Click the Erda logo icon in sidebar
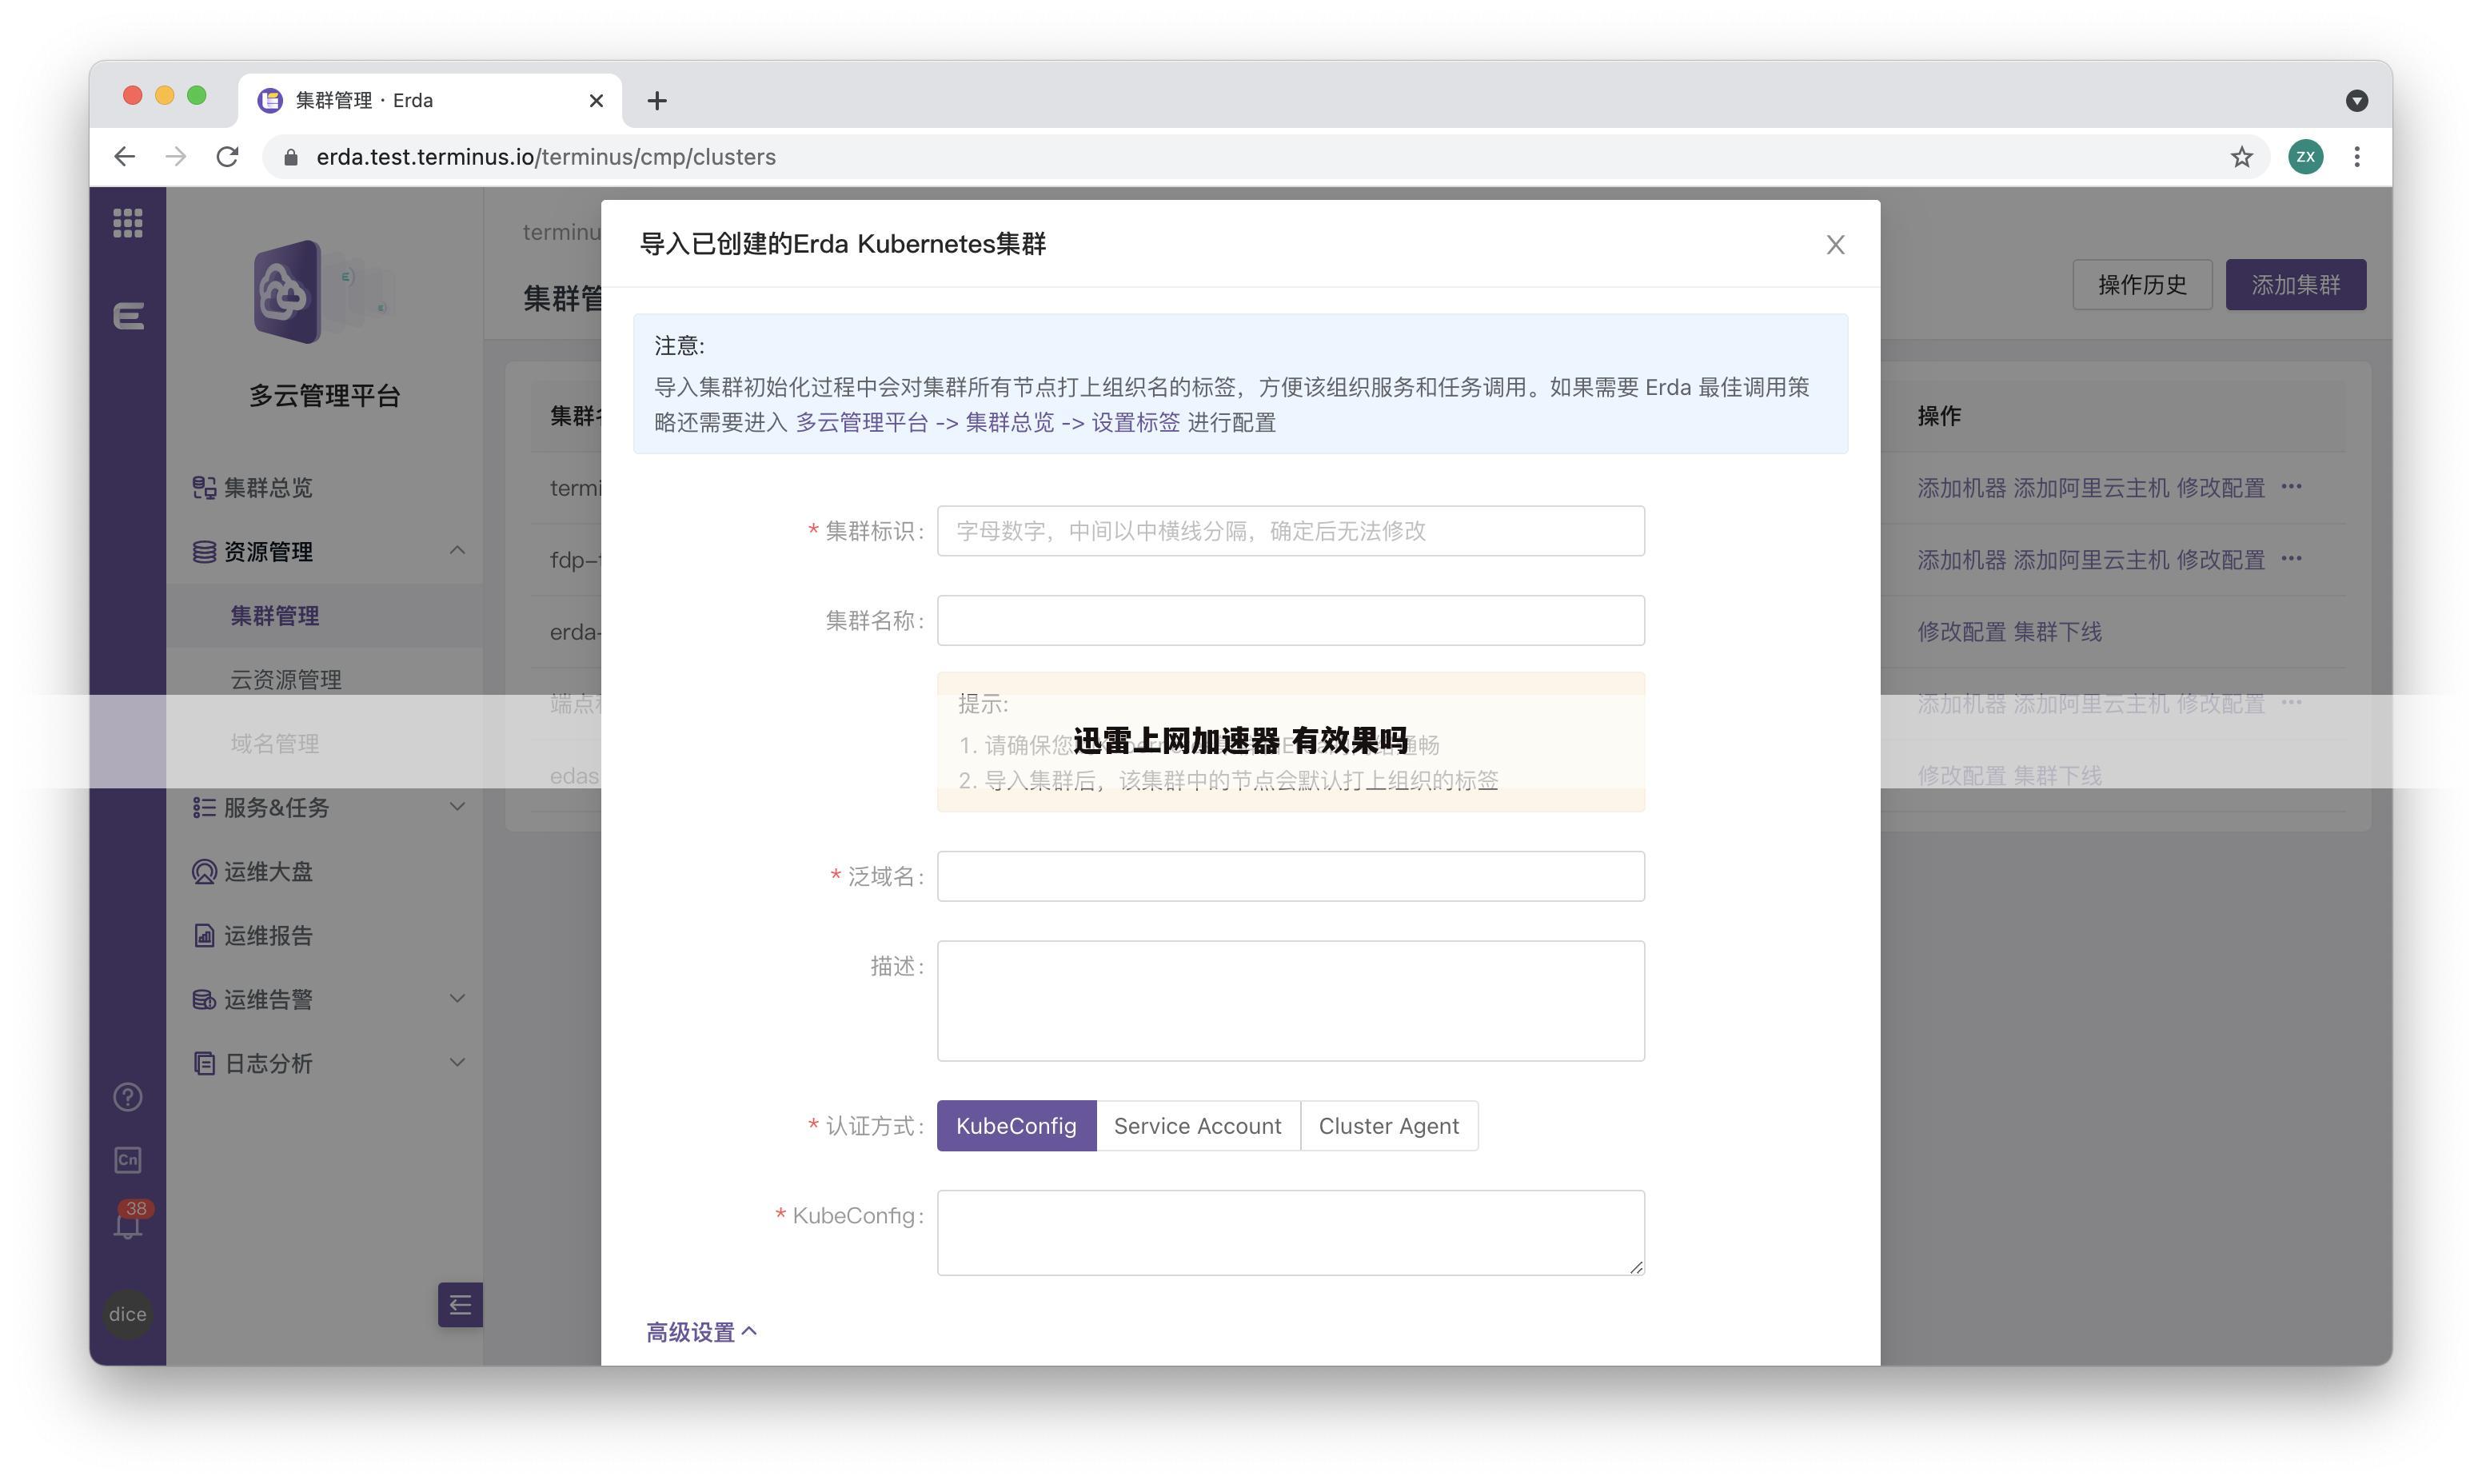Screen dimensions: 2482x1484 tap(128, 316)
